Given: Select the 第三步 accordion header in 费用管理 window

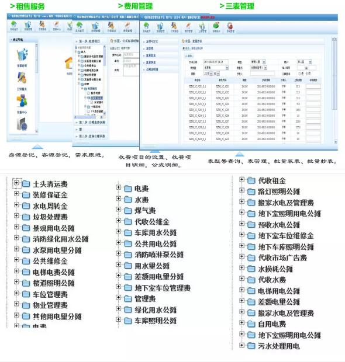Looking at the screenshot, I should (91, 136).
